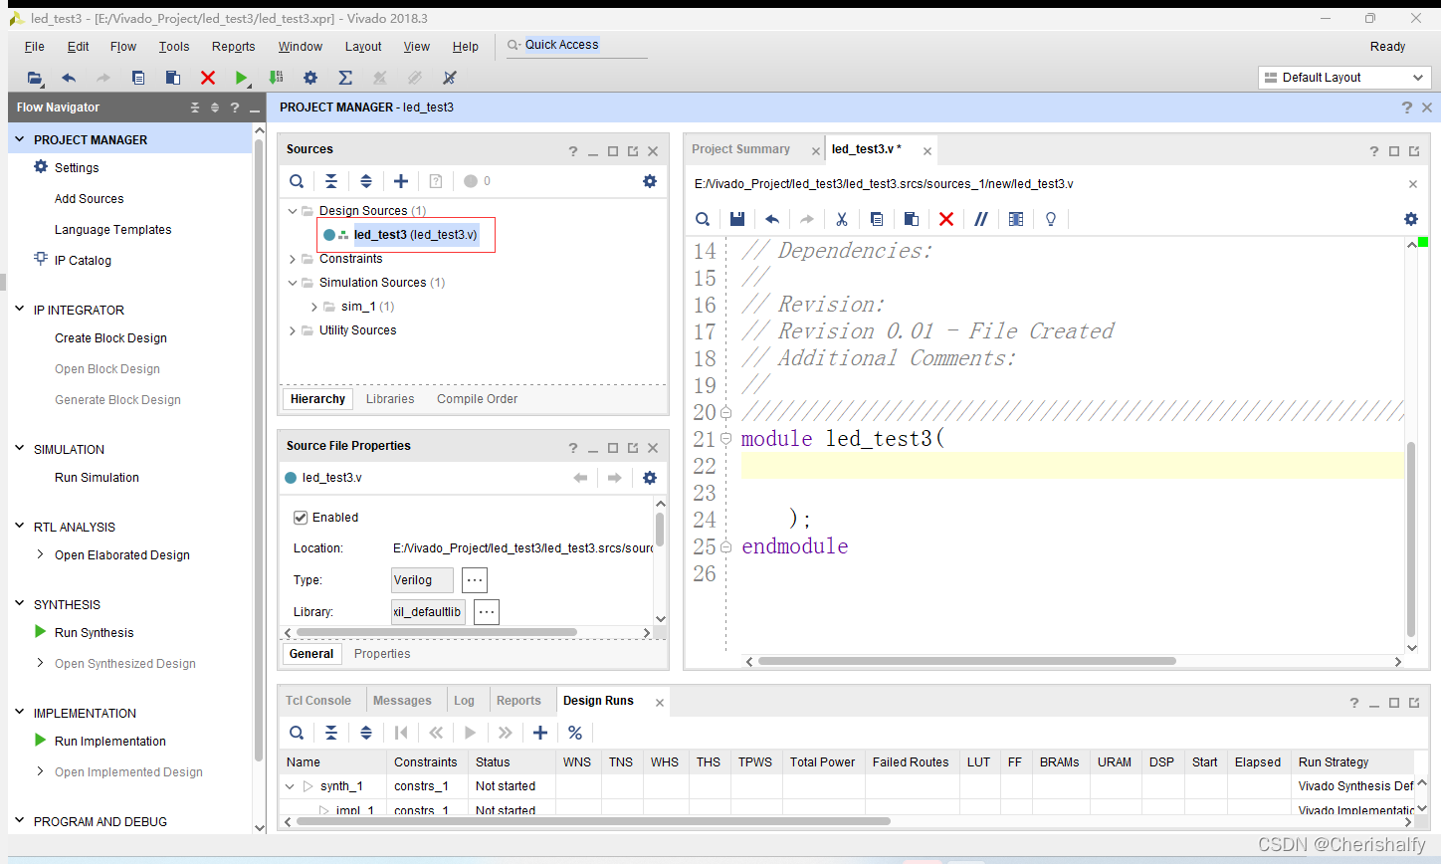Click Run Simulation in Flow Navigator
This screenshot has width=1441, height=864.
[97, 478]
